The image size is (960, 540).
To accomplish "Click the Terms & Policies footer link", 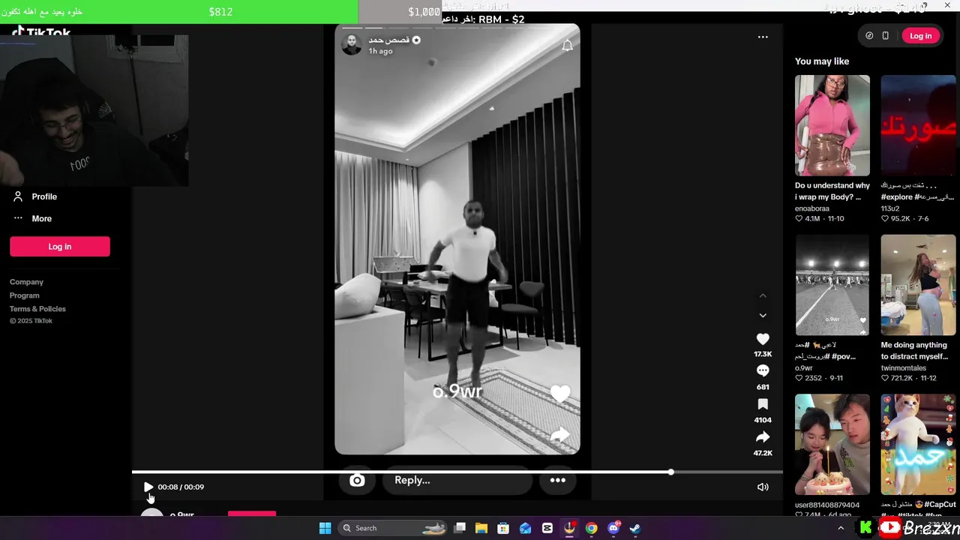I will pos(37,309).
